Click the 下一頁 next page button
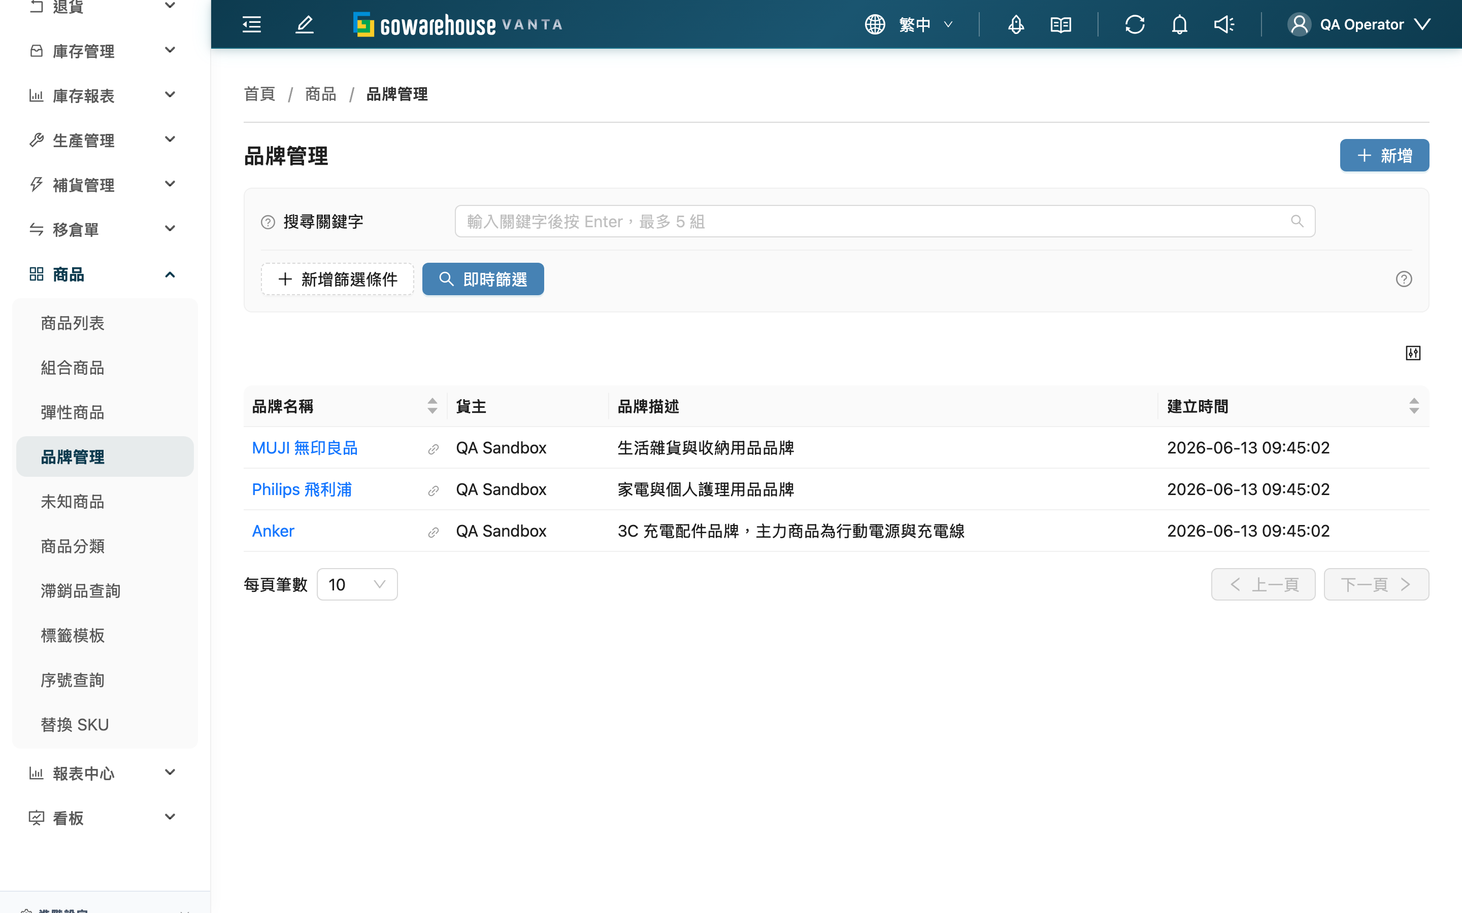1462x913 pixels. coord(1376,584)
